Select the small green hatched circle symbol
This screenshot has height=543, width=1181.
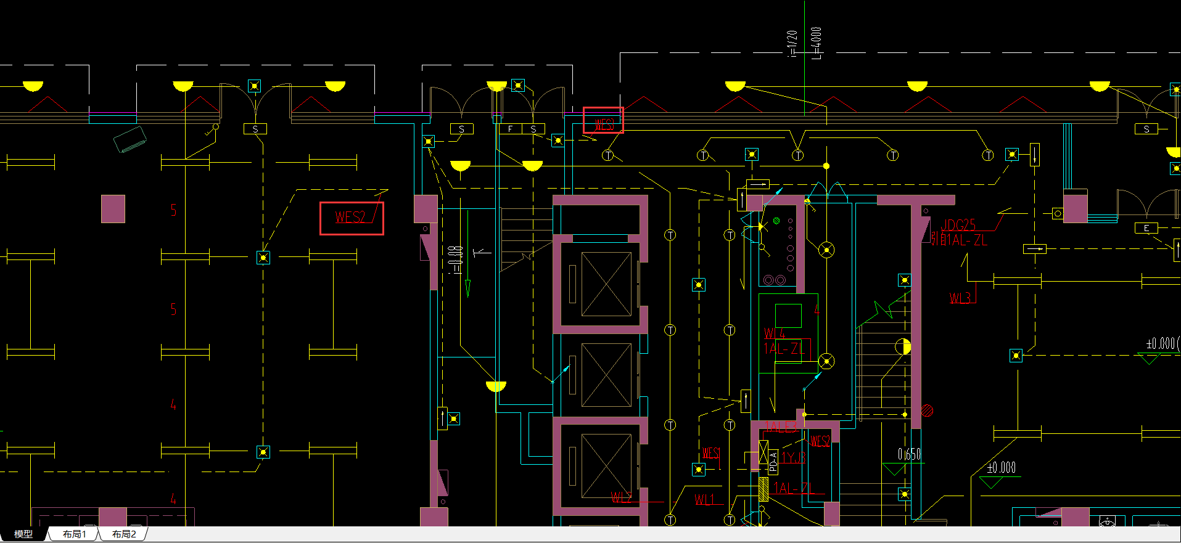pyautogui.click(x=776, y=221)
